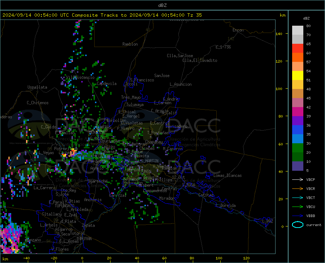Click the Clla.SanJose place label
The height and width of the screenshot is (263, 325).
pyautogui.click(x=180, y=56)
